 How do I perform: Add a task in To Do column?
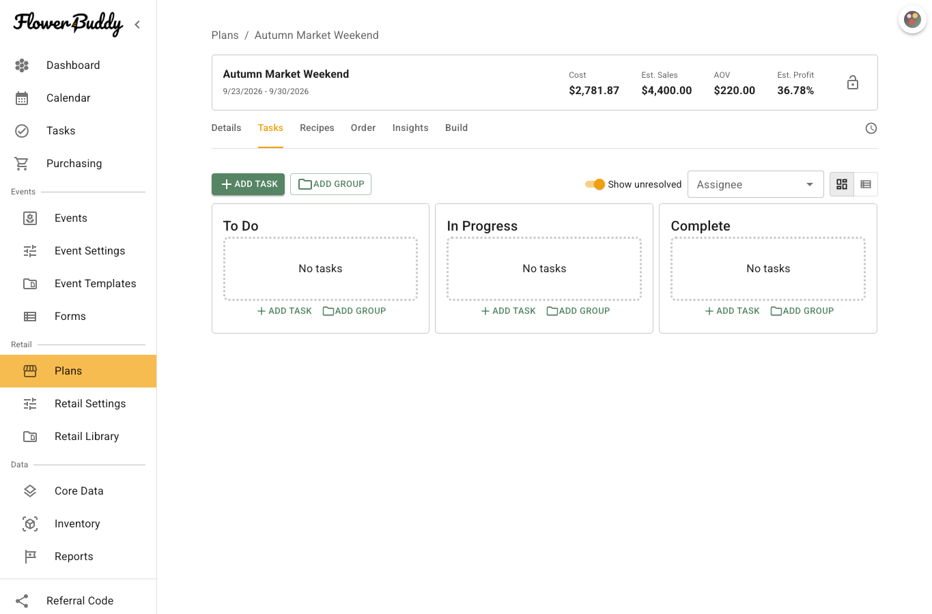285,311
